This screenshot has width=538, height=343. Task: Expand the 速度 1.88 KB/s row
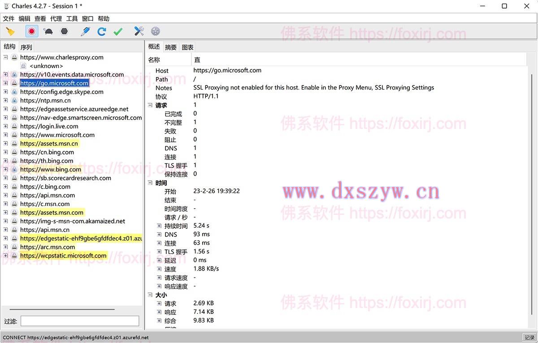point(159,269)
